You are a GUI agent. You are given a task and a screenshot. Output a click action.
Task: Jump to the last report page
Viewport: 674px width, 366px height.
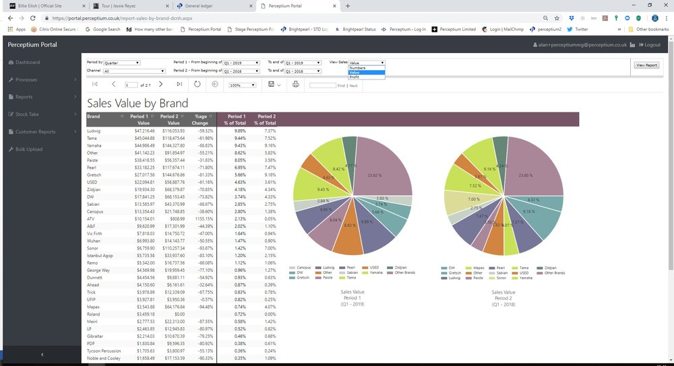179,84
